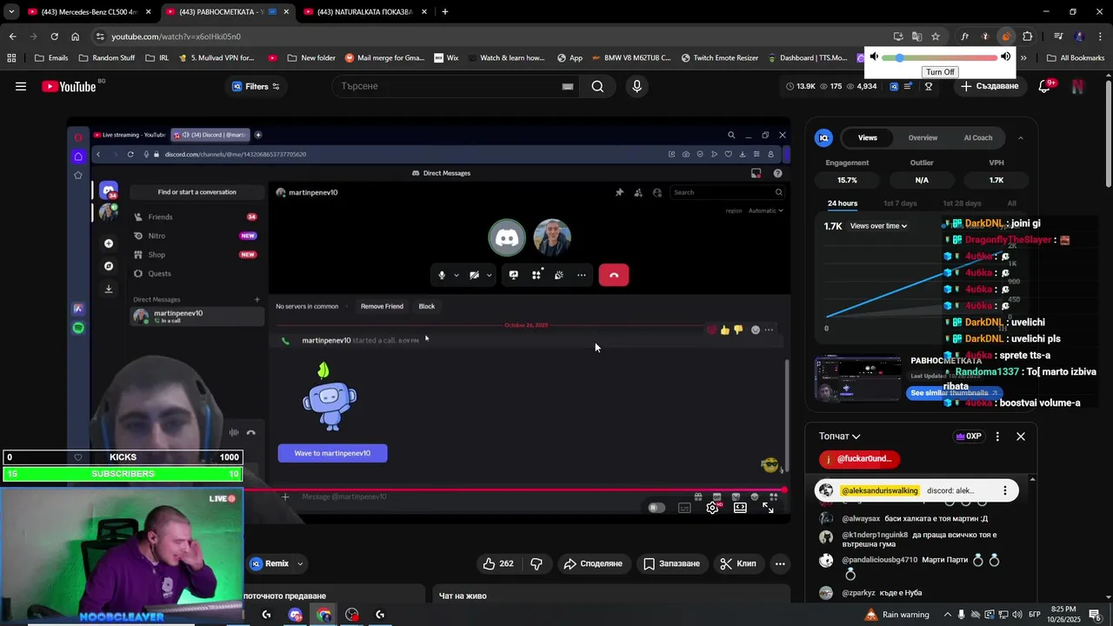Expand the Remix dropdown arrow

click(x=300, y=563)
